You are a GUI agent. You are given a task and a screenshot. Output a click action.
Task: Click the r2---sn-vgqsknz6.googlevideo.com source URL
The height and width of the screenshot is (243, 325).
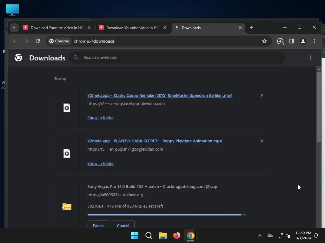coord(126,103)
